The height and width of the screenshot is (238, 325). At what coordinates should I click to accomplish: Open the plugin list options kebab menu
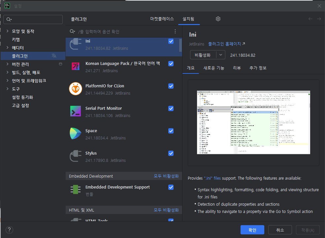coord(175,31)
